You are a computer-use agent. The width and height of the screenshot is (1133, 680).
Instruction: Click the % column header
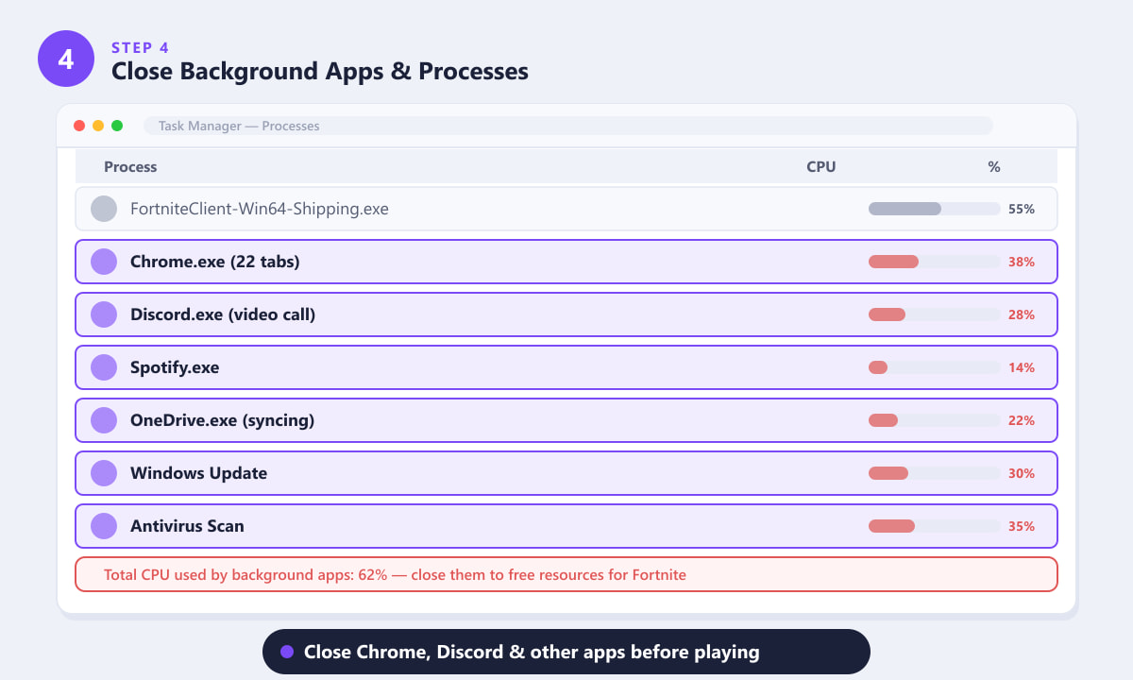994,166
